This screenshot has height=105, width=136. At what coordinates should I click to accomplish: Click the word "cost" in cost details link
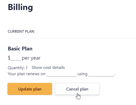47,68
